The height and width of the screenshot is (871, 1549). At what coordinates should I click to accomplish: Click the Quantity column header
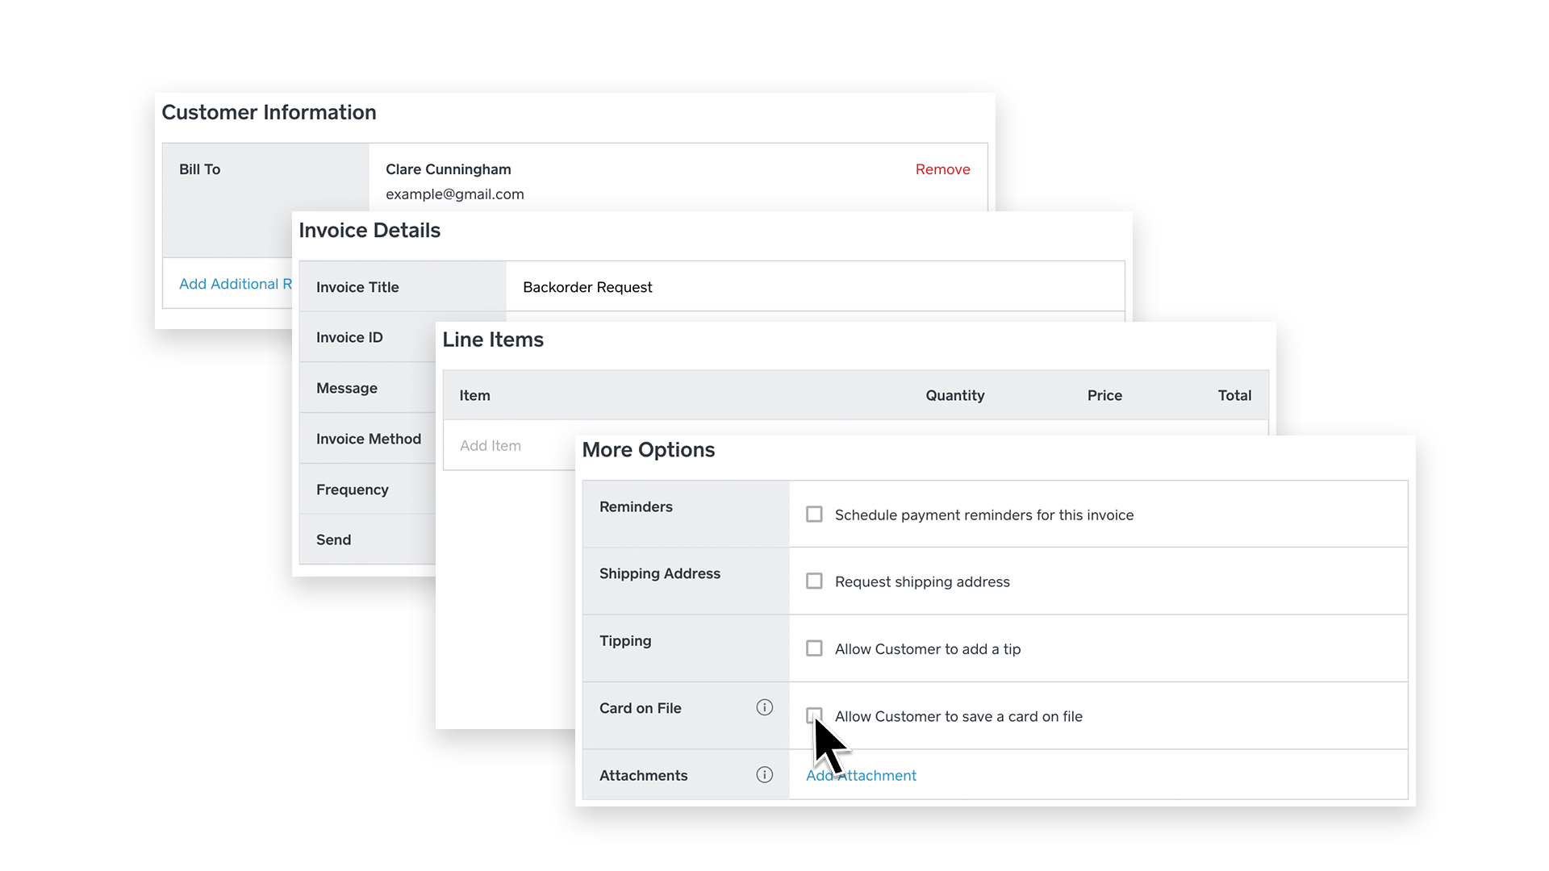[x=954, y=395]
